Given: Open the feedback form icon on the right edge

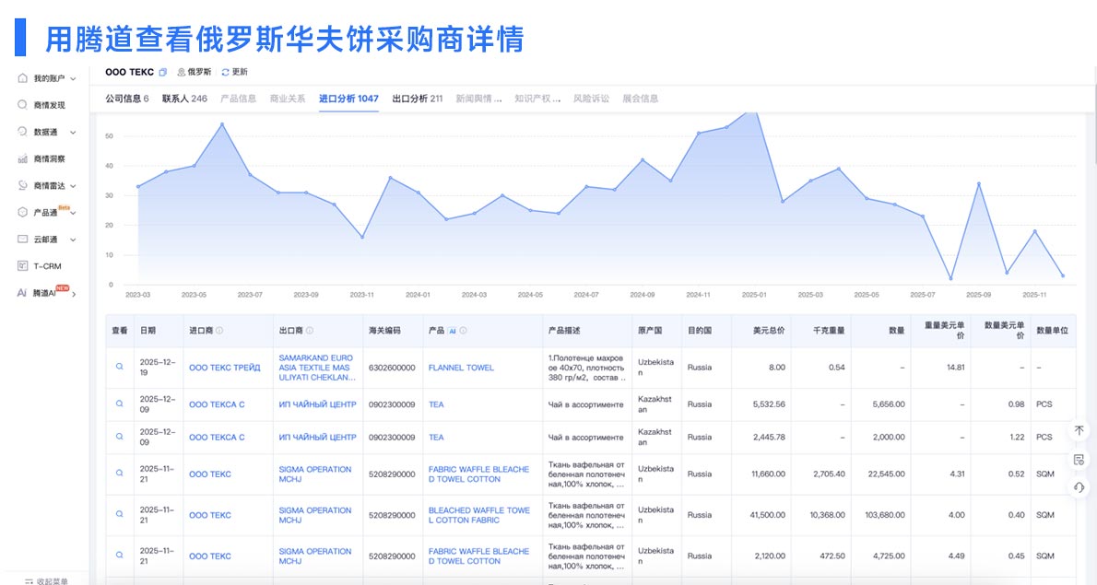Looking at the screenshot, I should (x=1079, y=458).
